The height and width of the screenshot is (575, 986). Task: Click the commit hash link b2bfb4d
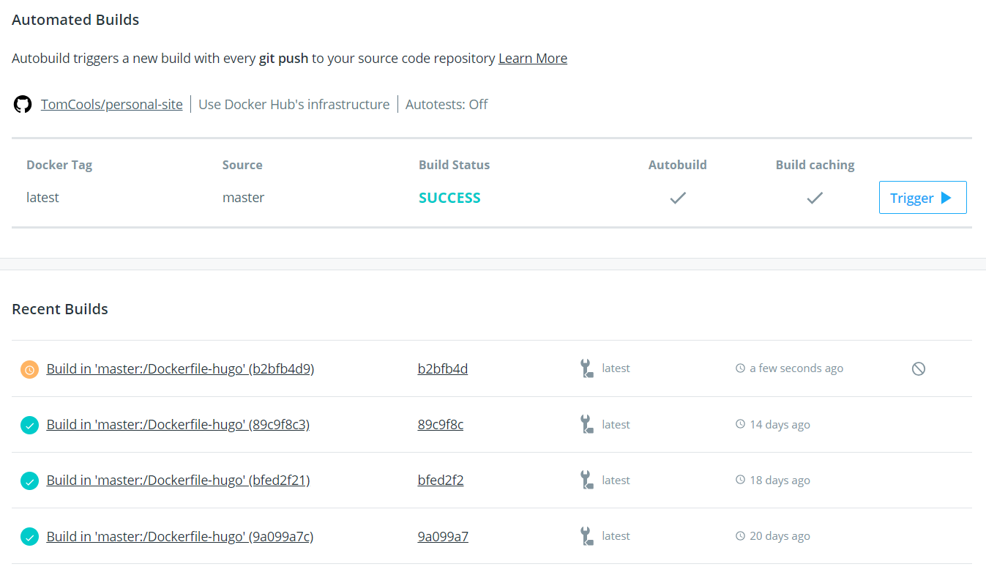coord(443,368)
